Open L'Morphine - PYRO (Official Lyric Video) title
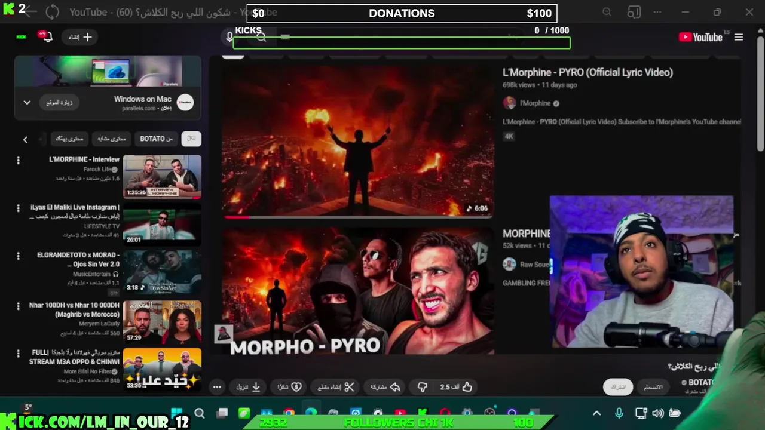Screen dimensions: 765x430 pos(587,72)
